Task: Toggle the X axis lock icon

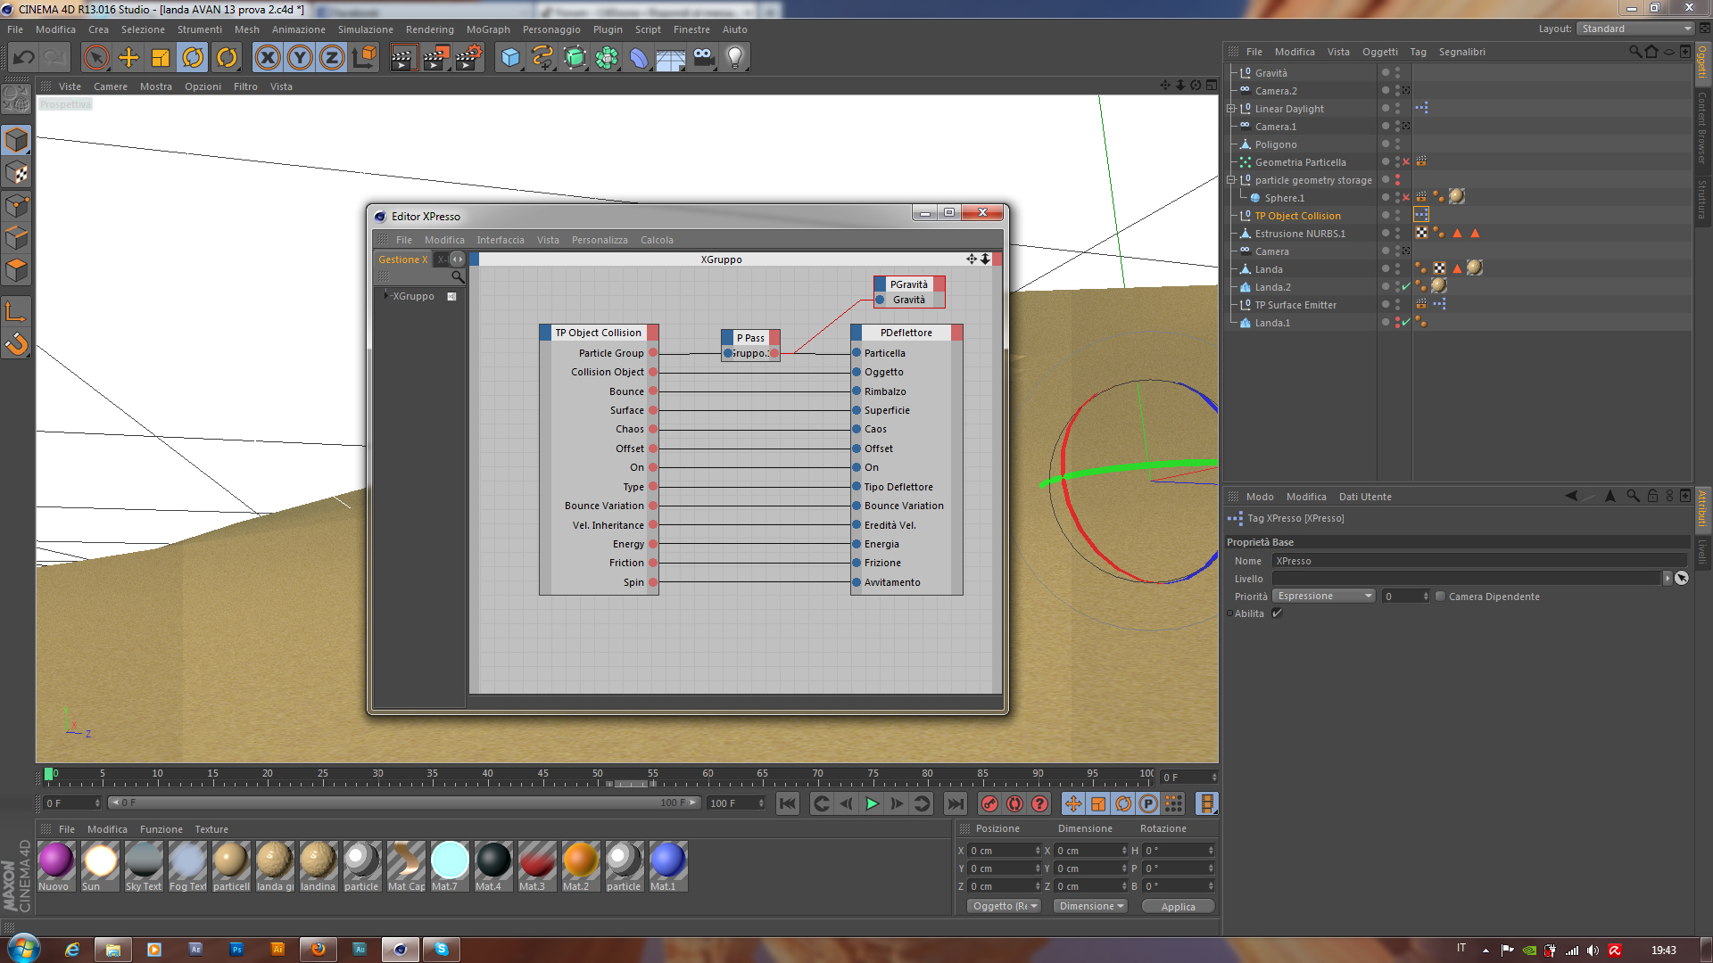Action: click(267, 58)
